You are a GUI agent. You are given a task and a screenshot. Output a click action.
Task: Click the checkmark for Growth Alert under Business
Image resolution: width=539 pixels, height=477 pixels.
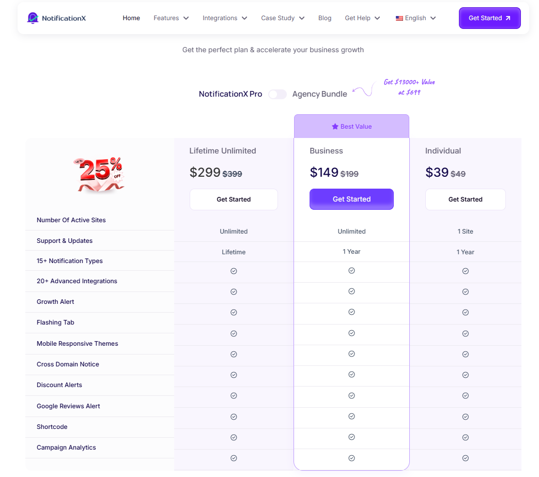(x=351, y=312)
